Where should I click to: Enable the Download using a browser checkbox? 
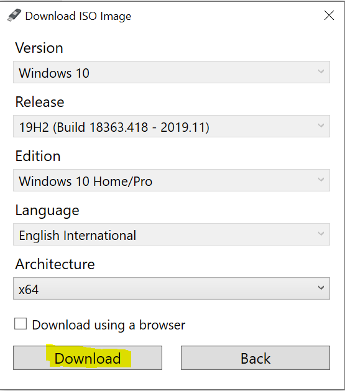point(21,324)
